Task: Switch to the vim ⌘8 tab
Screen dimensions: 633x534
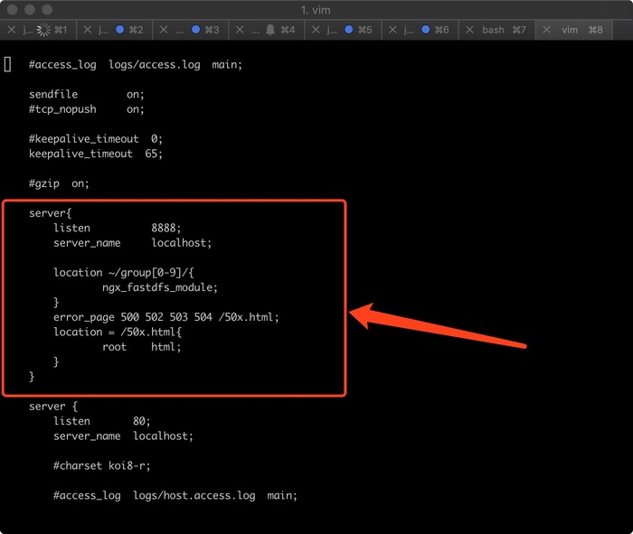Action: (574, 30)
